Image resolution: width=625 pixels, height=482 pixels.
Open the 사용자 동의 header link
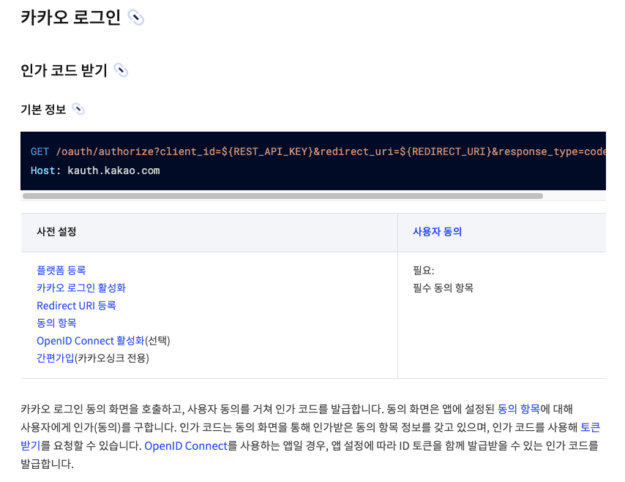[x=437, y=232]
